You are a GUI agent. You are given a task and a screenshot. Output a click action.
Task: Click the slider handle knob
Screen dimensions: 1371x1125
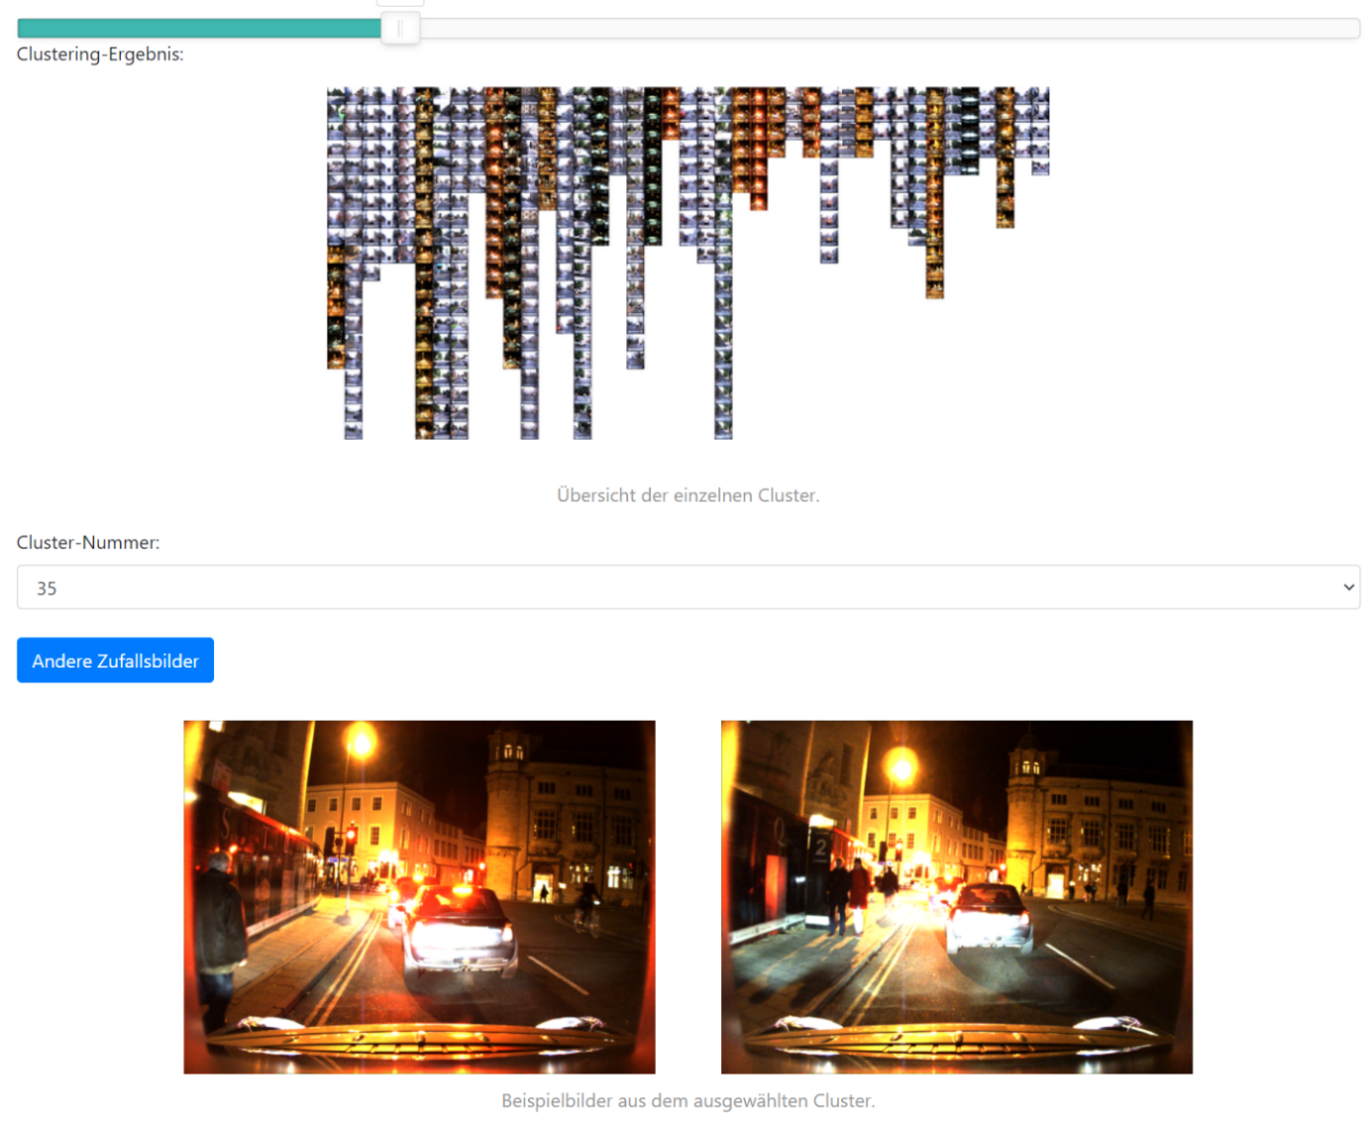pyautogui.click(x=400, y=28)
